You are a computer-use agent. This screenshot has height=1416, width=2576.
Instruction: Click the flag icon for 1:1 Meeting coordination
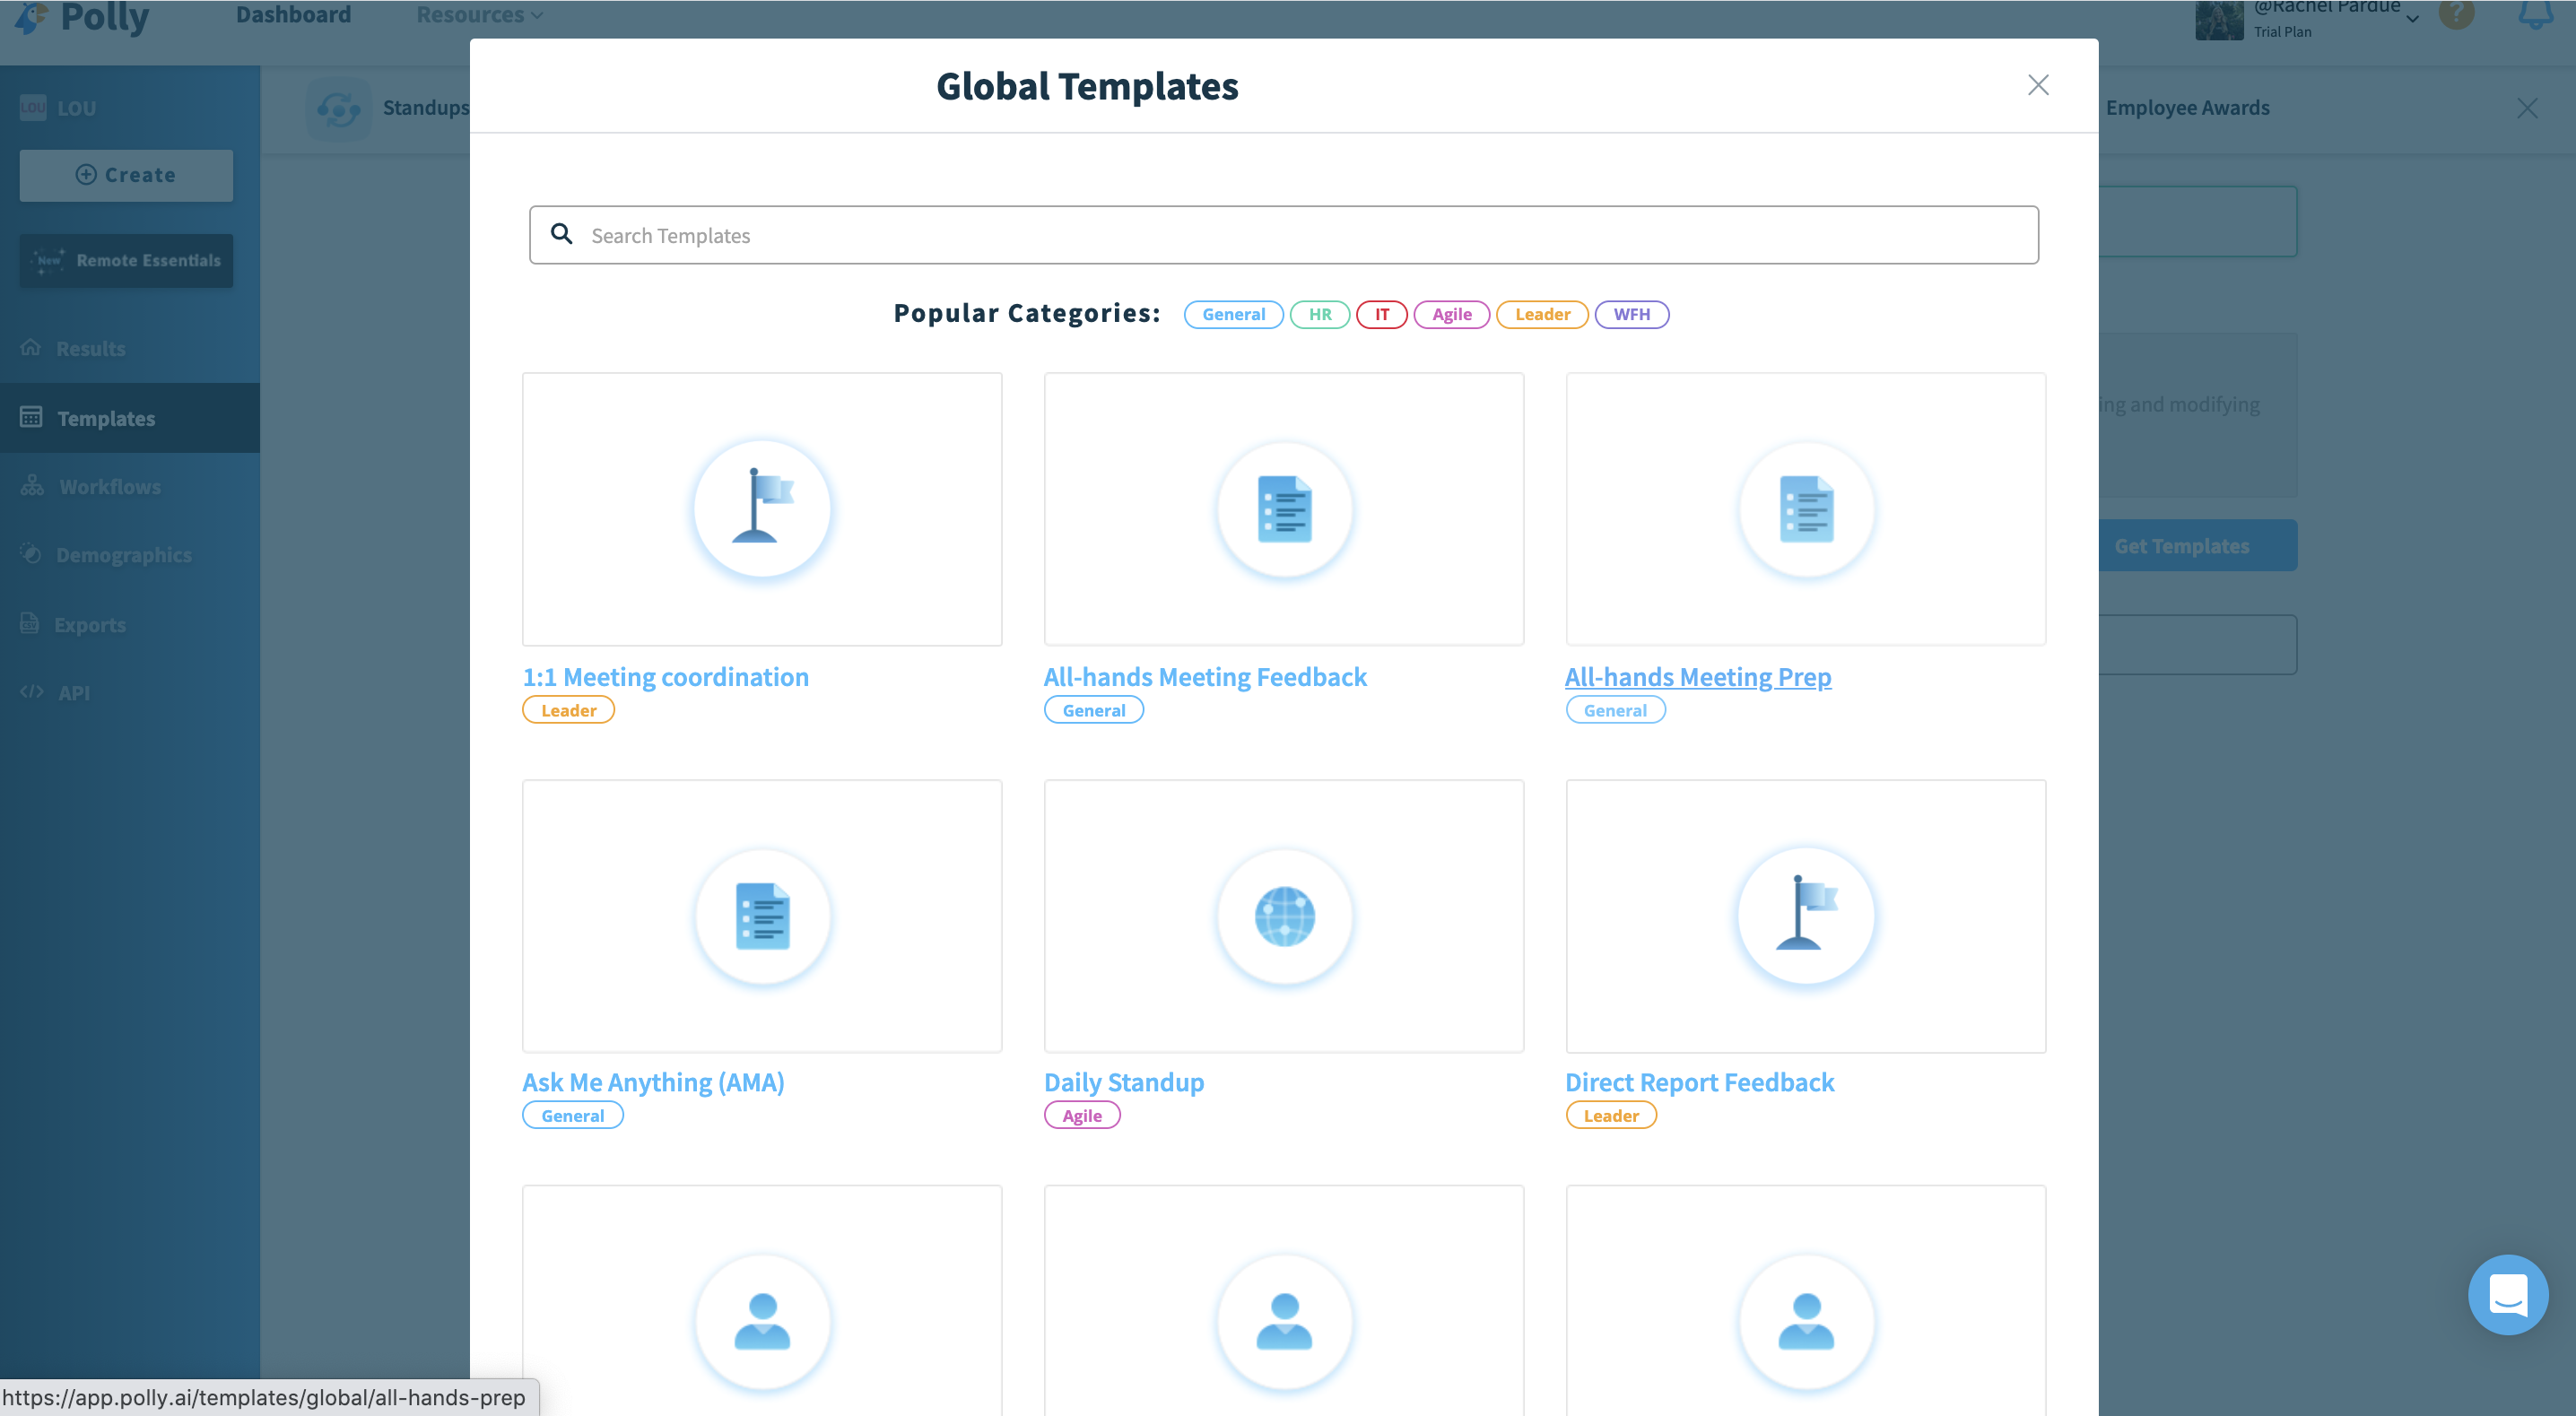tap(762, 508)
